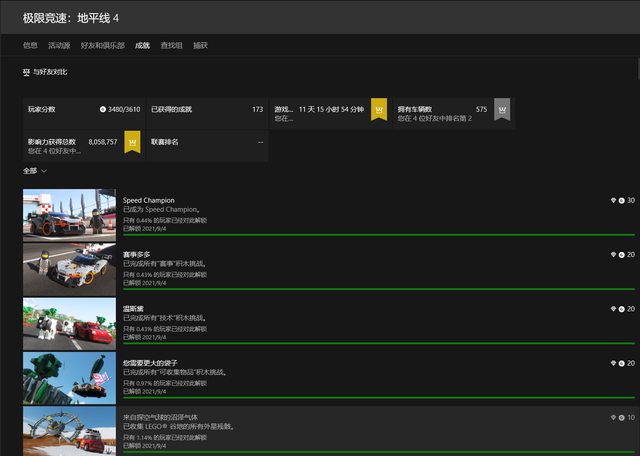Click the diamond rarity icon for 温斯黛
Image resolution: width=640 pixels, height=456 pixels.
click(x=613, y=309)
